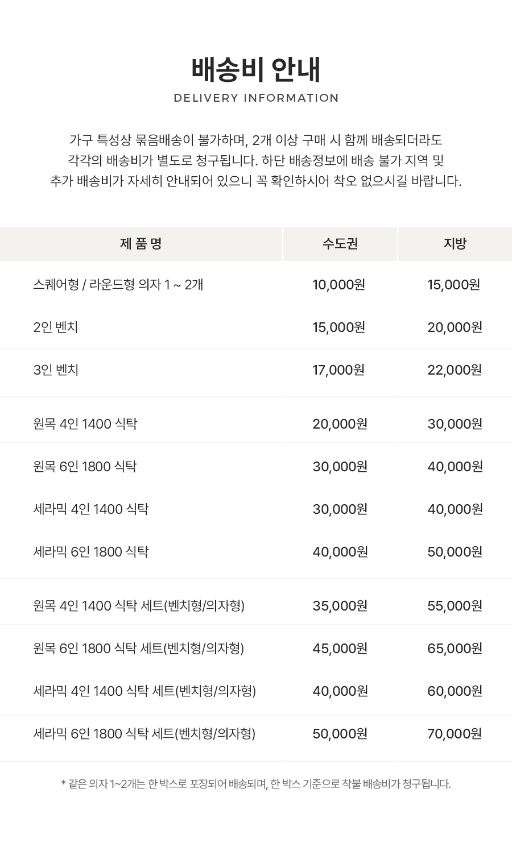Click the 스퀘어형 / 라운드형 의자 row label

coord(118,284)
